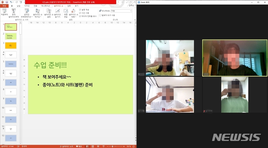This screenshot has height=148, width=268.
Task: Switch to the Animations (애니메이션) ribbon tab
Action: click(46, 6)
